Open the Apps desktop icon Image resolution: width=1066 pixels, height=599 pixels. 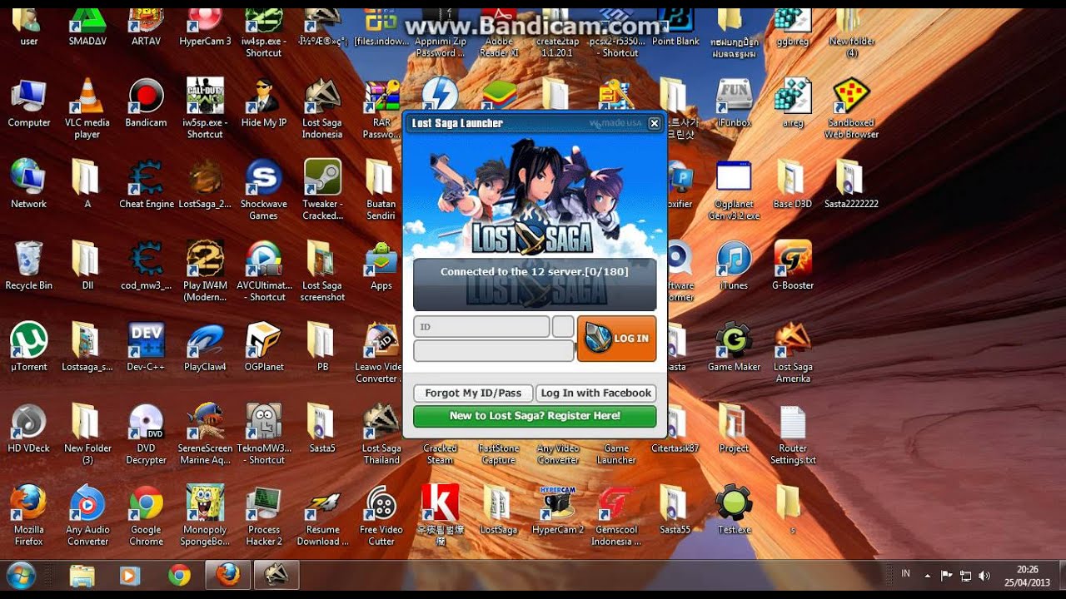(x=381, y=266)
